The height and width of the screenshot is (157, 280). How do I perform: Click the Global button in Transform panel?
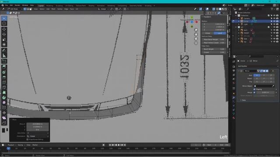point(208,33)
